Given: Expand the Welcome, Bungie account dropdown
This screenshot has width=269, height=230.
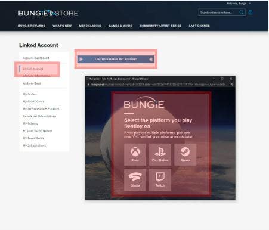Looking at the screenshot, I should [x=239, y=4].
